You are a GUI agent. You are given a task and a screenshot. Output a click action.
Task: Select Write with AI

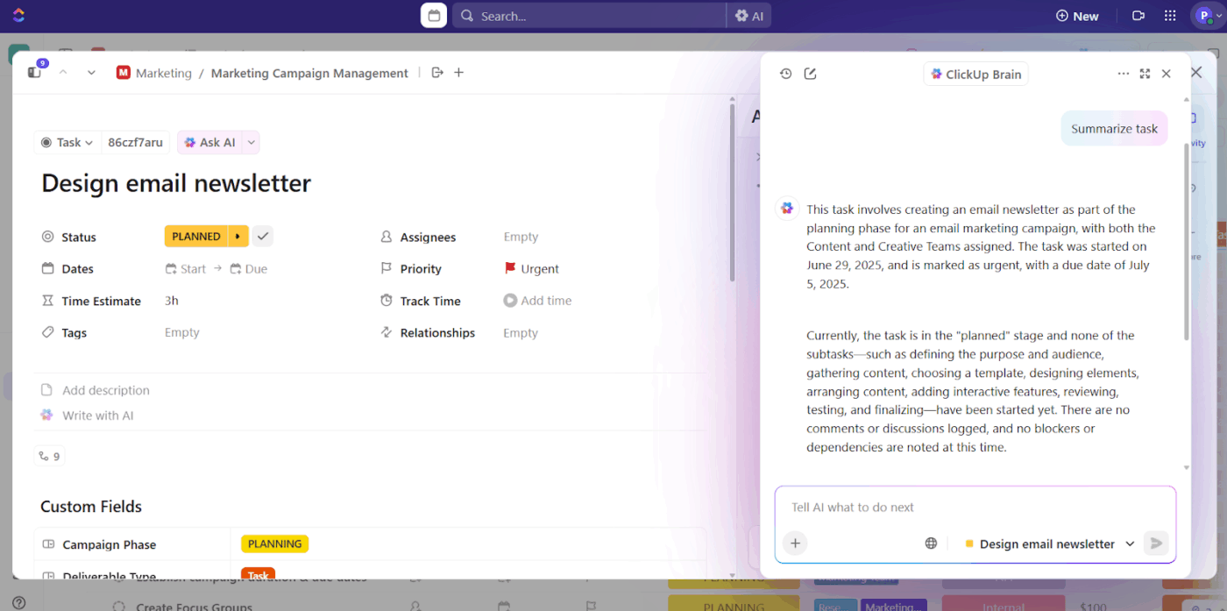coord(97,415)
